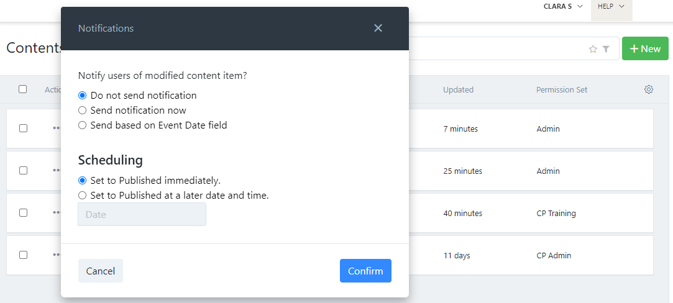Check the row updated 7 minutes ago
Screen dimensions: 673x303
tap(23, 128)
